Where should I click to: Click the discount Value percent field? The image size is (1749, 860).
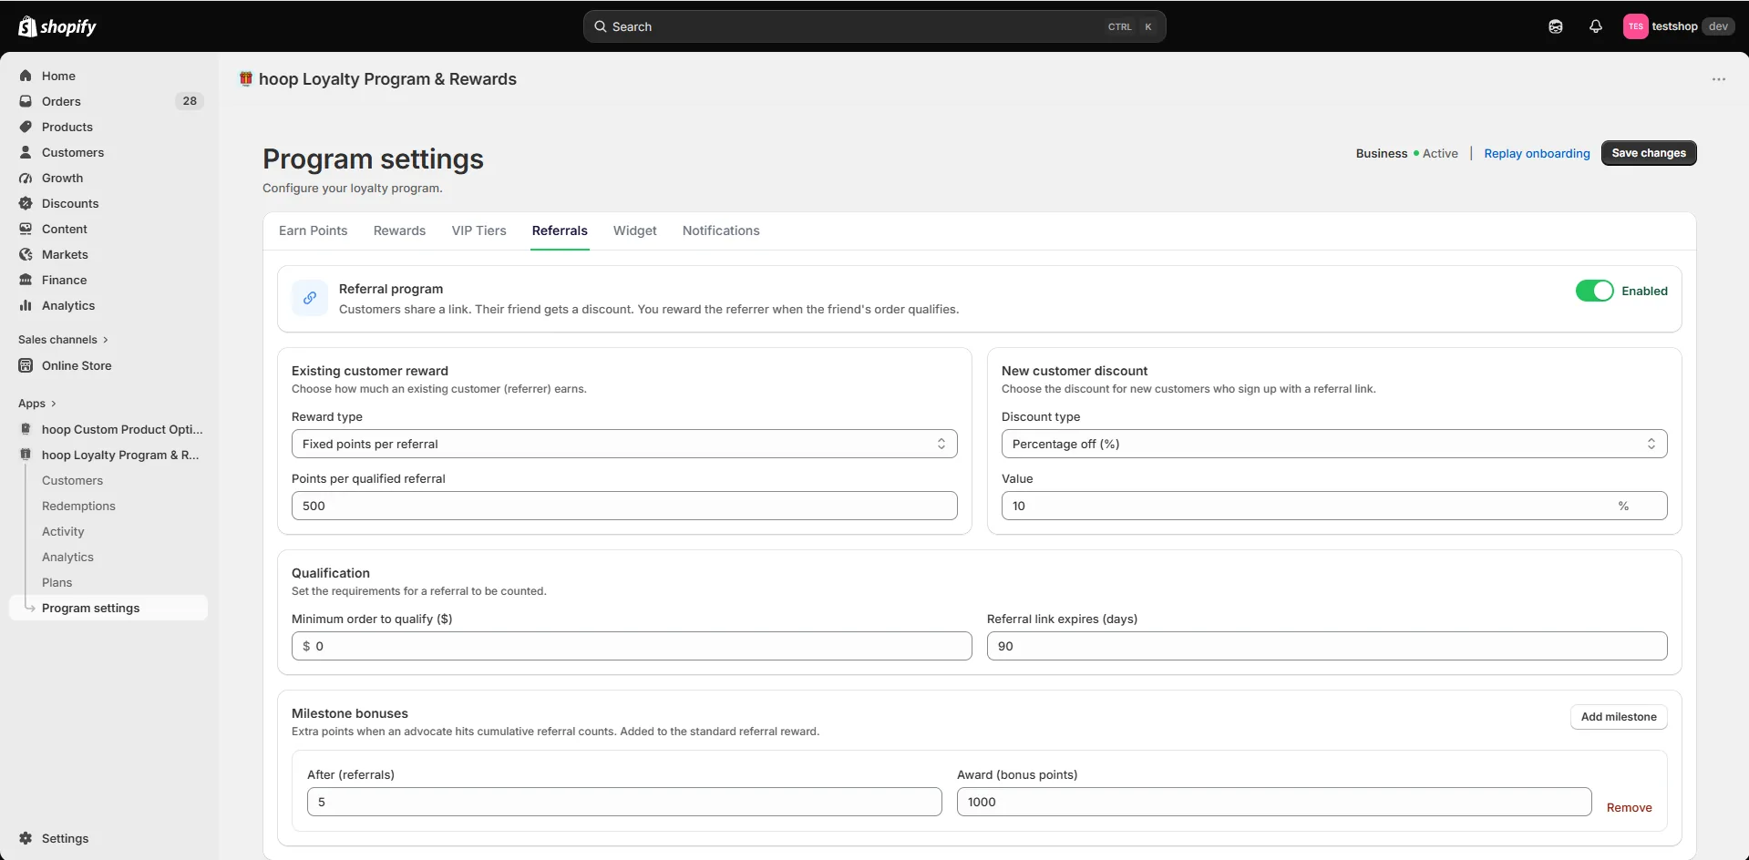1334,506
